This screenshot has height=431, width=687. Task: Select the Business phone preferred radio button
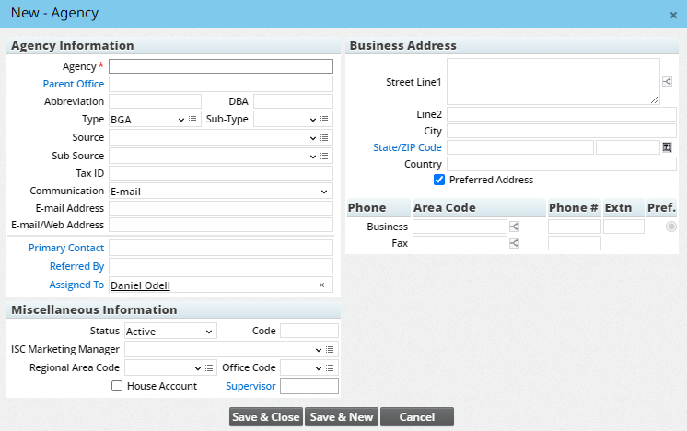(x=671, y=227)
